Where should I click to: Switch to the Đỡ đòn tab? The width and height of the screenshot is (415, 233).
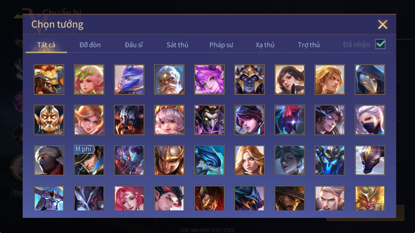point(90,45)
